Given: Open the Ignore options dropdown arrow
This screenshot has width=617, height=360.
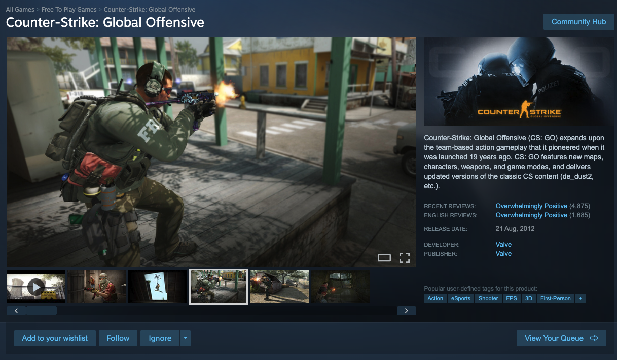Looking at the screenshot, I should 186,338.
